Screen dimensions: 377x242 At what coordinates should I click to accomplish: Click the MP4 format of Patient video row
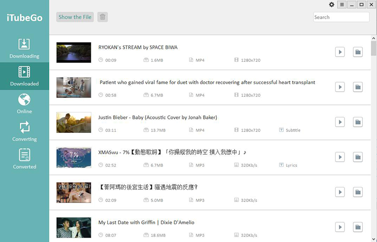pos(197,95)
